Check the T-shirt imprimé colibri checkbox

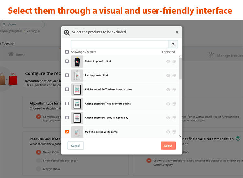(67, 61)
